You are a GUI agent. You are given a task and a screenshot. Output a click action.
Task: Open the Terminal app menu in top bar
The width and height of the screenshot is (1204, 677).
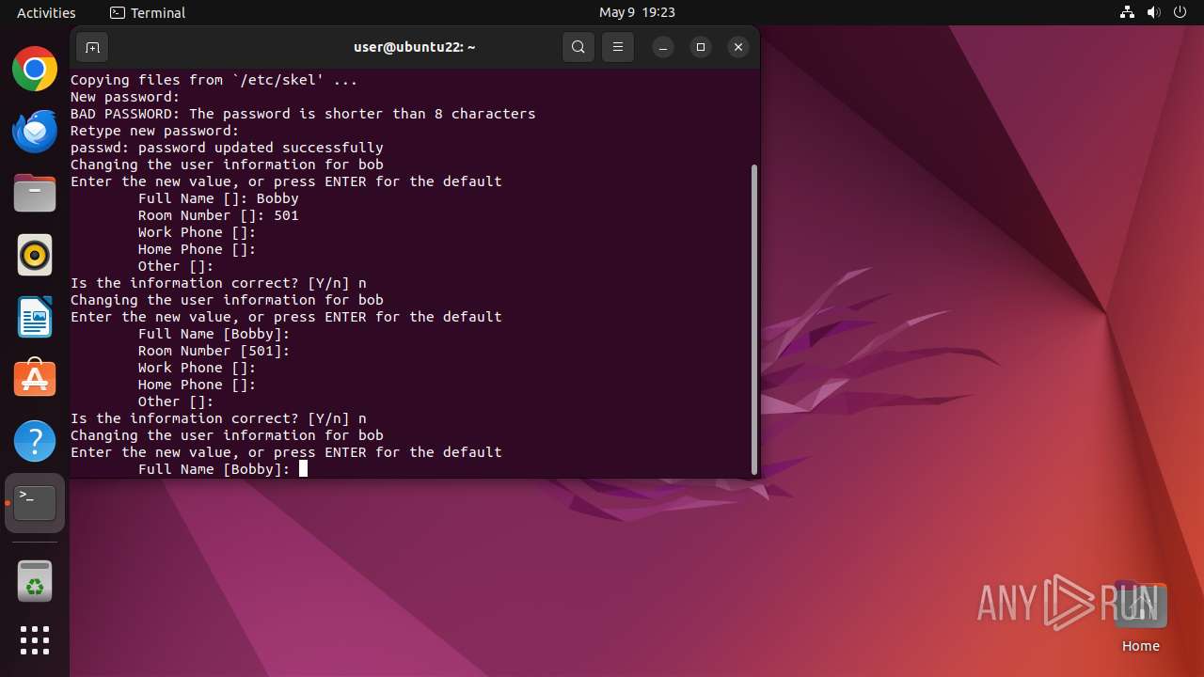[148, 12]
